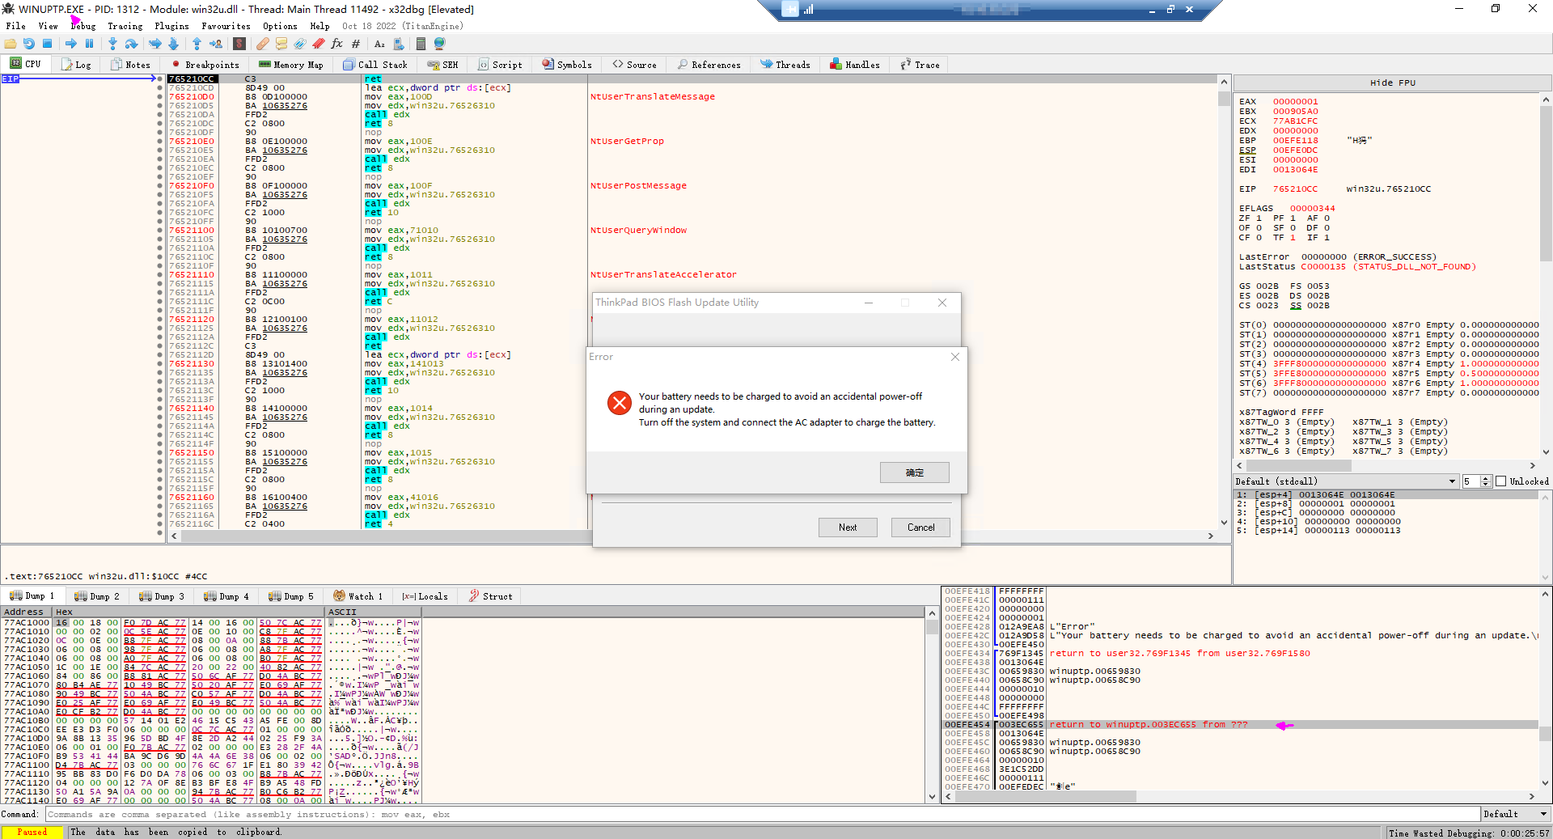Select the EIP register value 765210CC
Viewport: 1553px width, 839px height.
click(x=1295, y=189)
